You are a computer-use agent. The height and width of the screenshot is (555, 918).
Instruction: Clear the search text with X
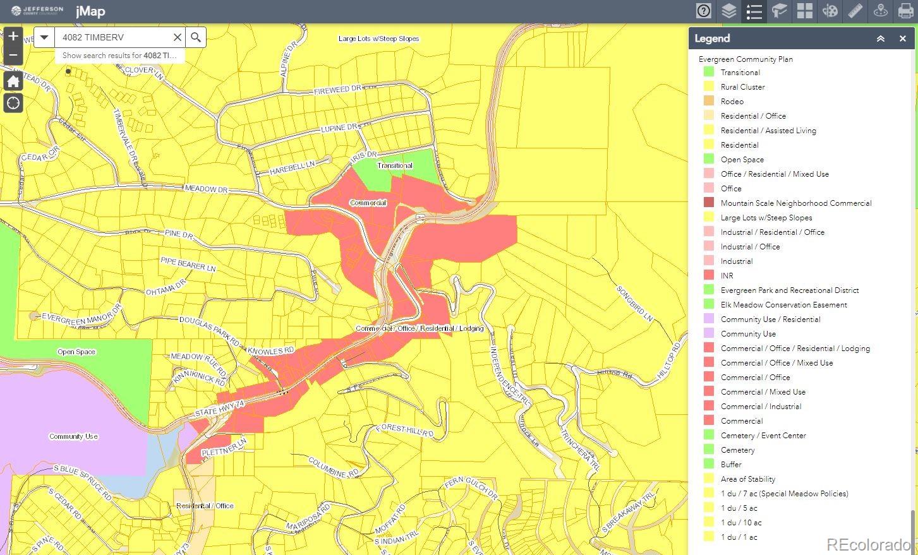(x=178, y=37)
